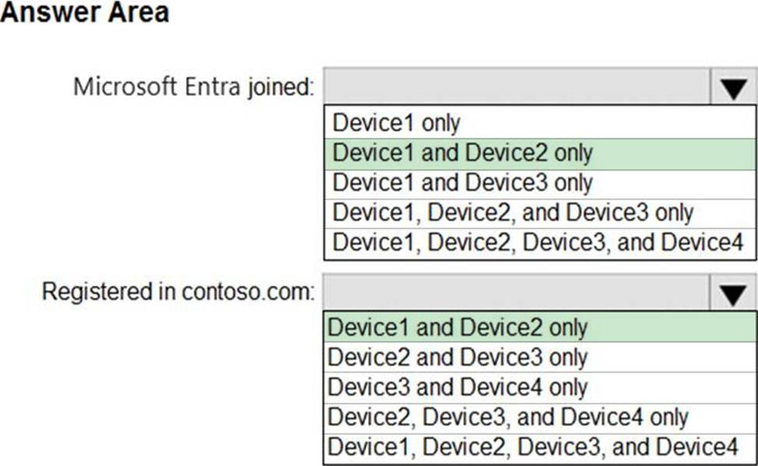Viewport: 758px width, 466px height.
Task: Select 'Device1 and Device3 only' option
Action: [x=463, y=183]
